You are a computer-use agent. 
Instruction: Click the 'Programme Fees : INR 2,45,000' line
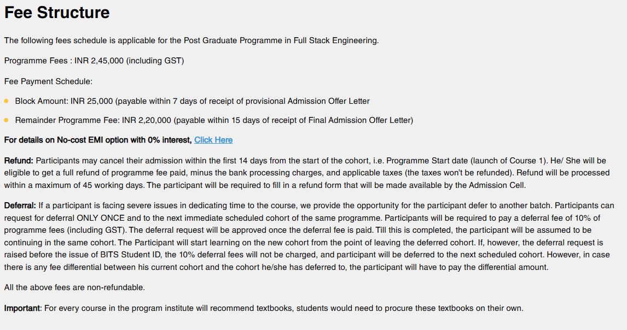point(65,61)
